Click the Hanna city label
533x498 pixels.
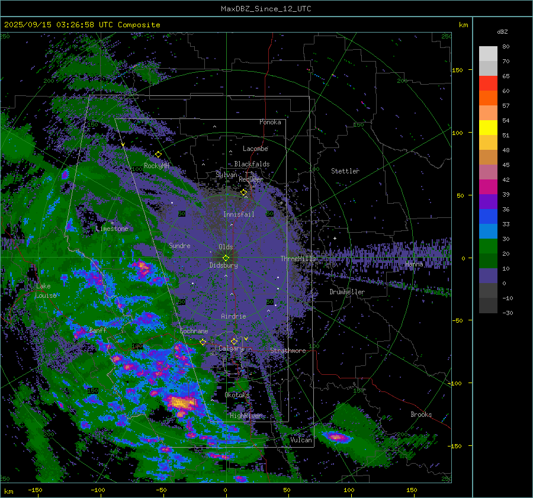pyautogui.click(x=414, y=264)
